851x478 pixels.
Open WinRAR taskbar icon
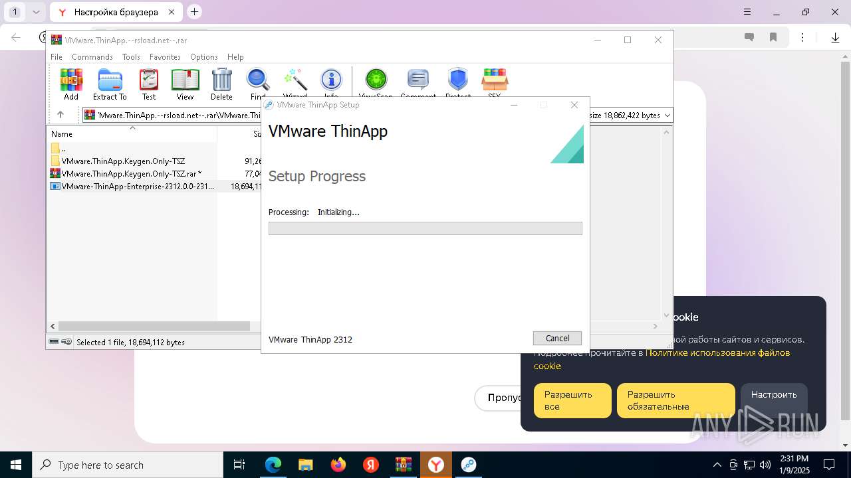click(x=403, y=465)
